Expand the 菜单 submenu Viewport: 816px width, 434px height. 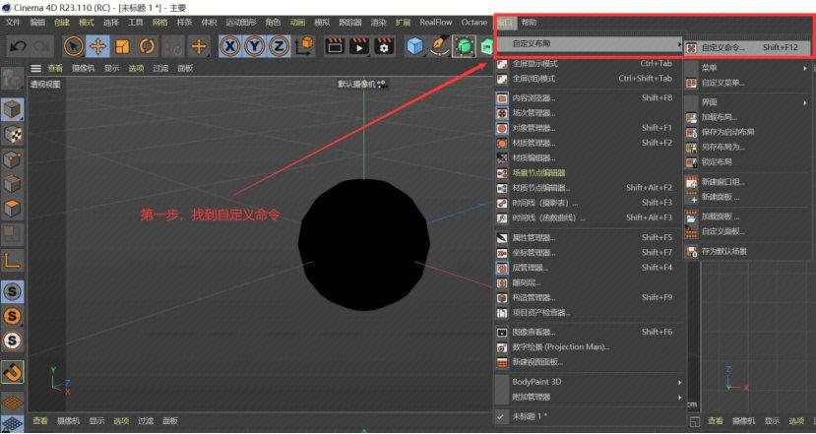point(748,68)
